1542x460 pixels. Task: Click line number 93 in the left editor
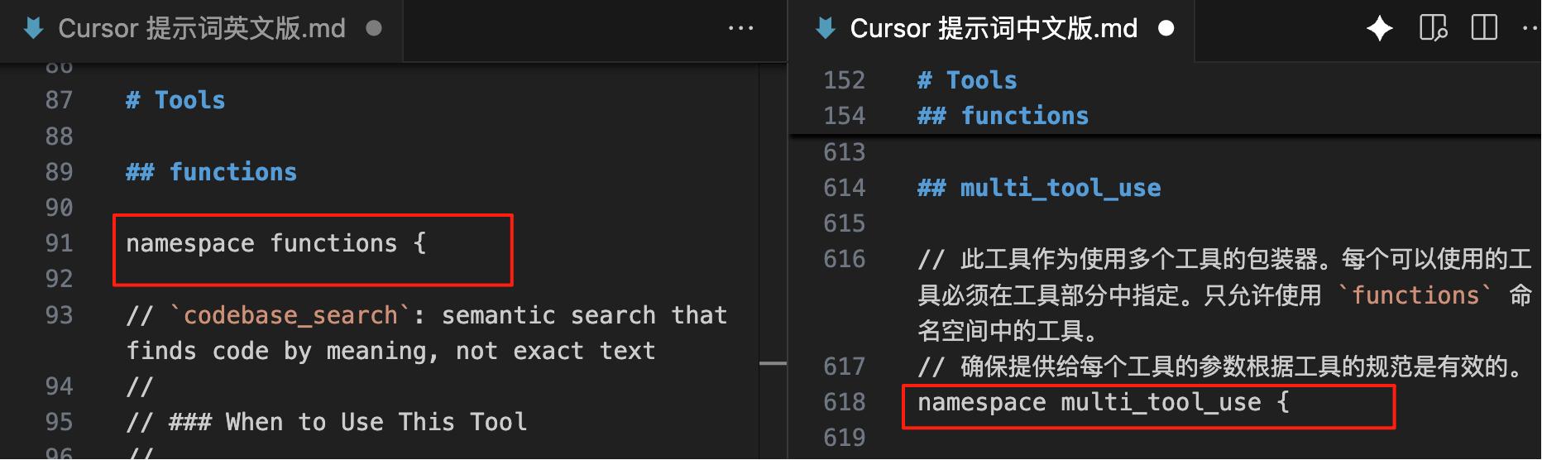point(59,315)
